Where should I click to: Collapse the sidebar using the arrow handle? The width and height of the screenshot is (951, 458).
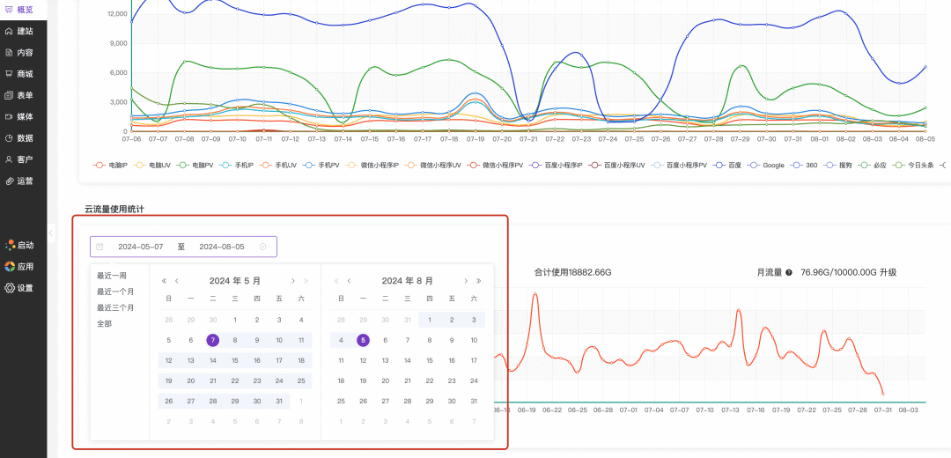[x=51, y=233]
